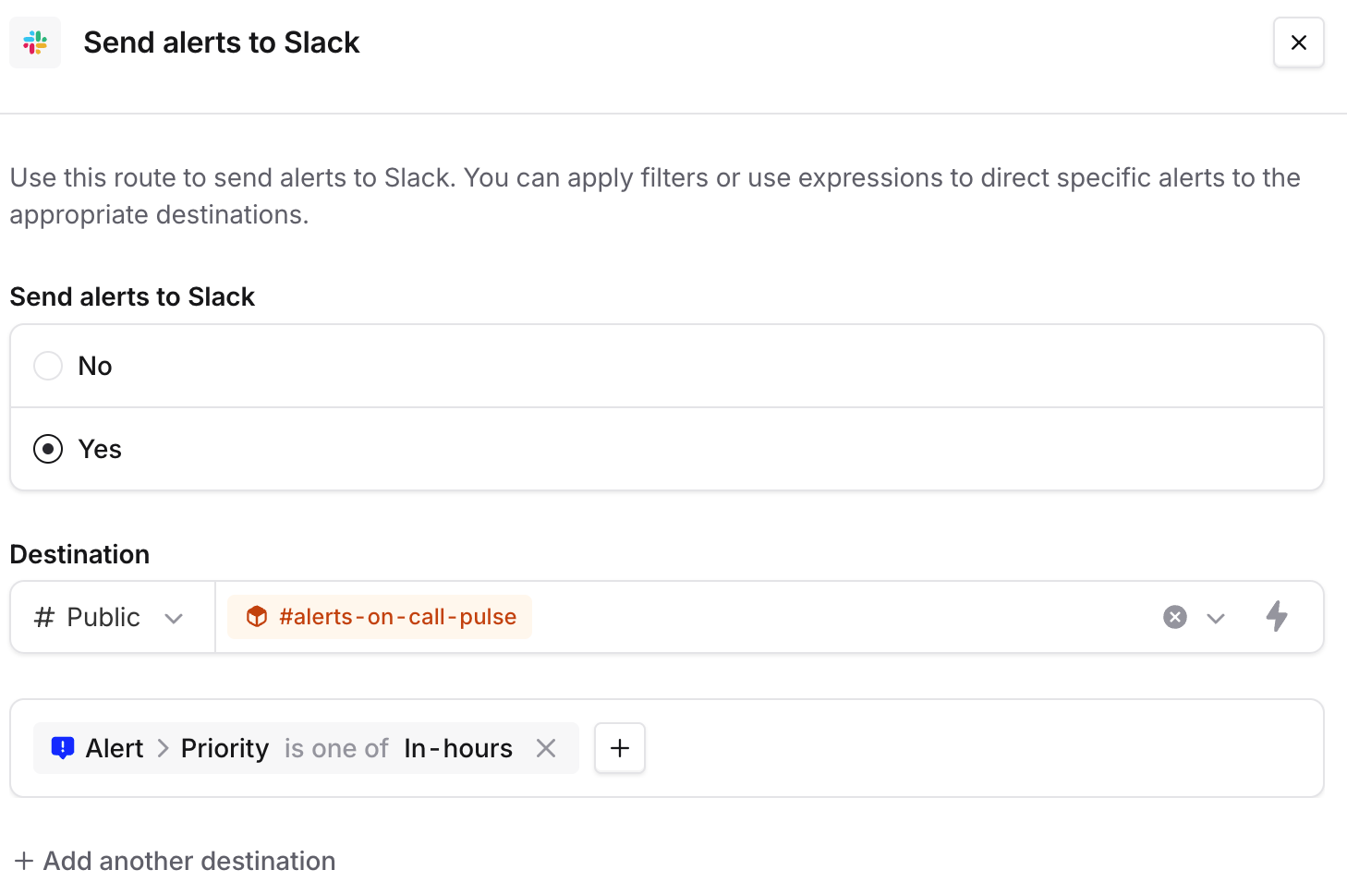Click the #alerts-on-call-pulse channel tag

(397, 617)
